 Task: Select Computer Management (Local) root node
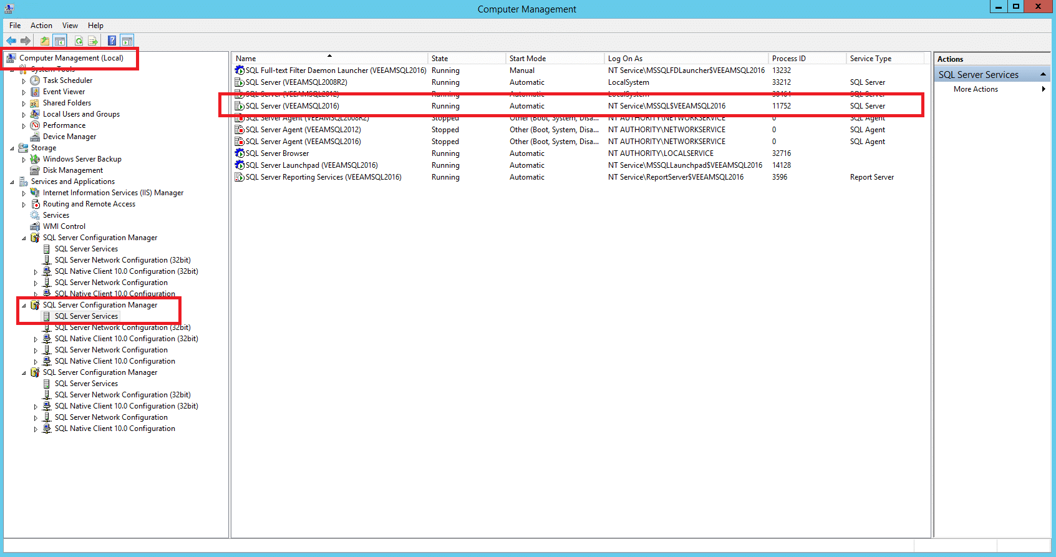pyautogui.click(x=71, y=58)
